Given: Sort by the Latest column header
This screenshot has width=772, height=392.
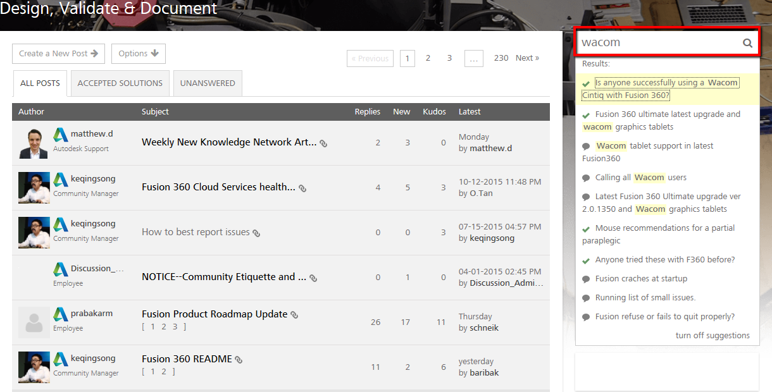Looking at the screenshot, I should pos(470,112).
